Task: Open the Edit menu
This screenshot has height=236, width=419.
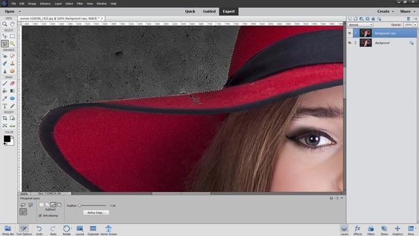Action: point(22,4)
